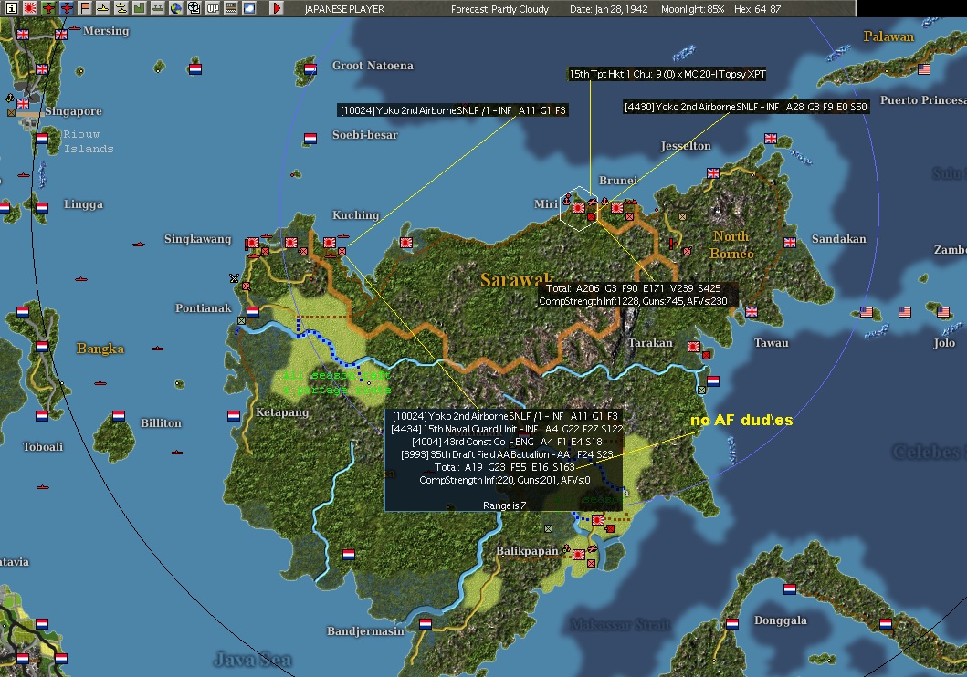The image size is (967, 677).
Task: Click the US flag base at Puerto Princesa
Action: pyautogui.click(x=924, y=69)
